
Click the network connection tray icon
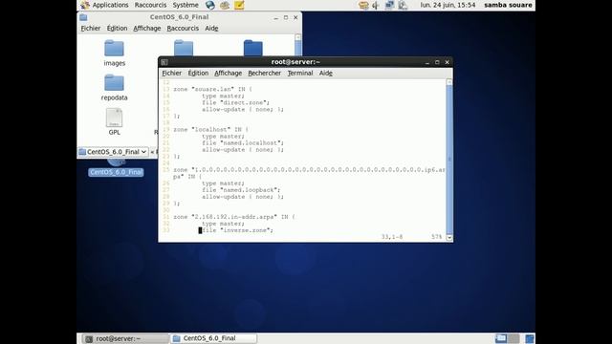click(389, 5)
